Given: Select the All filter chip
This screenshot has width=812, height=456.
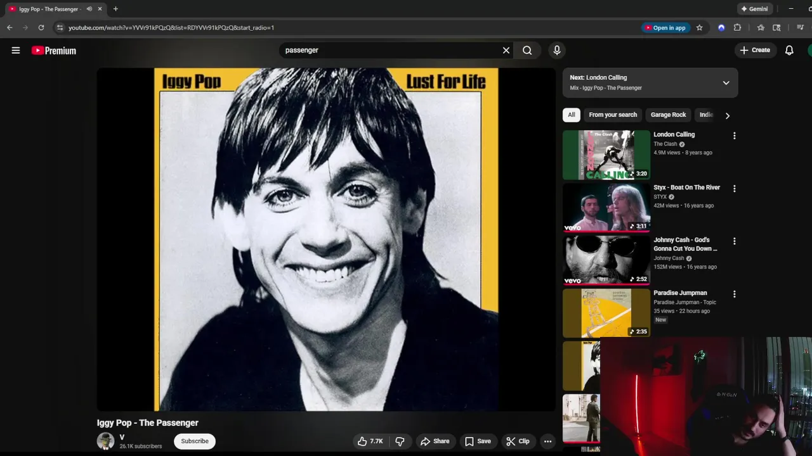Looking at the screenshot, I should tap(572, 115).
